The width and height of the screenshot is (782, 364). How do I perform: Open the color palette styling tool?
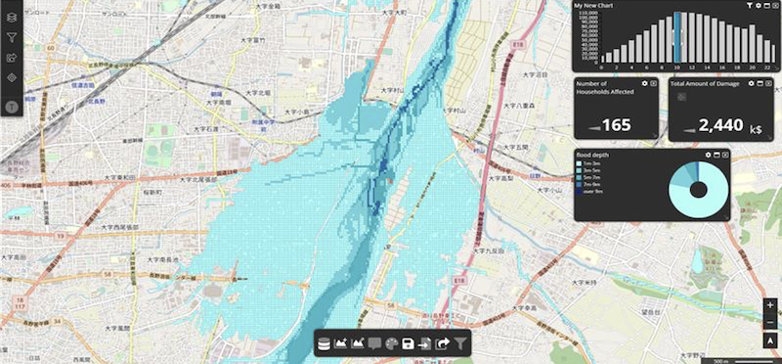click(392, 343)
